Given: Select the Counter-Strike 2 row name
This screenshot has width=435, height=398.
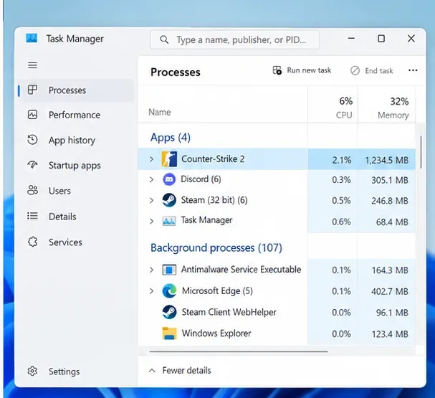Looking at the screenshot, I should point(213,159).
